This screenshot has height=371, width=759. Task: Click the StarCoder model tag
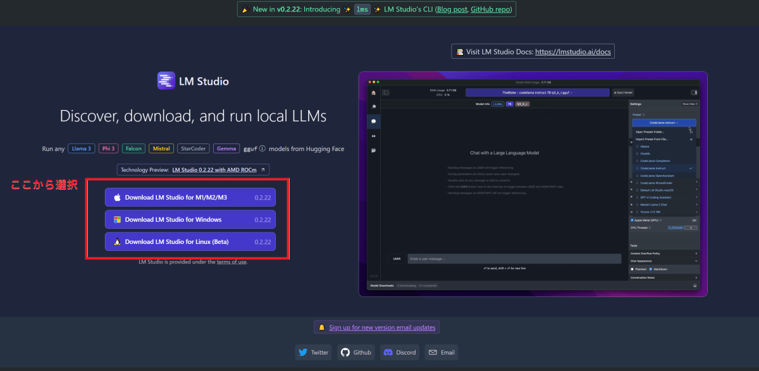(x=194, y=149)
